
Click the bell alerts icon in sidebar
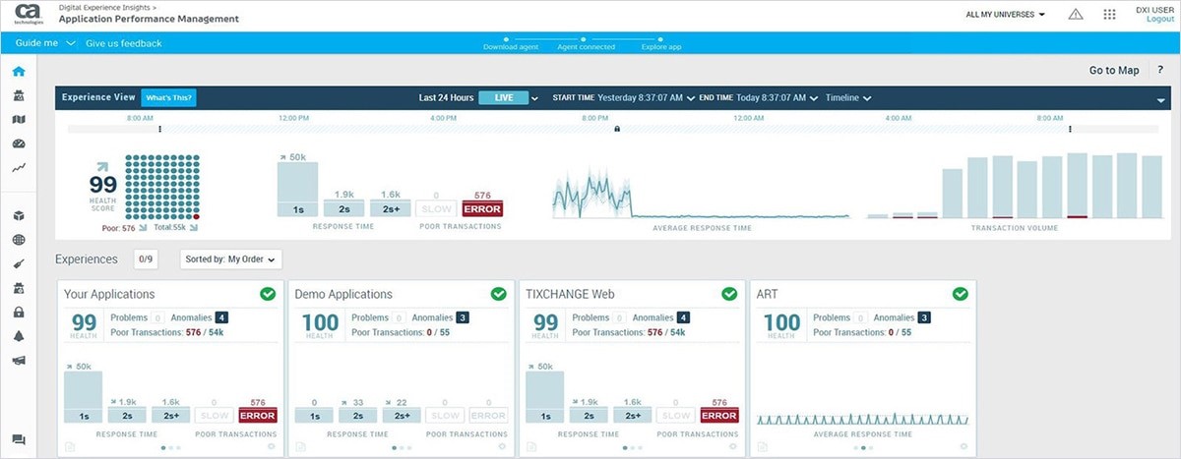point(19,336)
